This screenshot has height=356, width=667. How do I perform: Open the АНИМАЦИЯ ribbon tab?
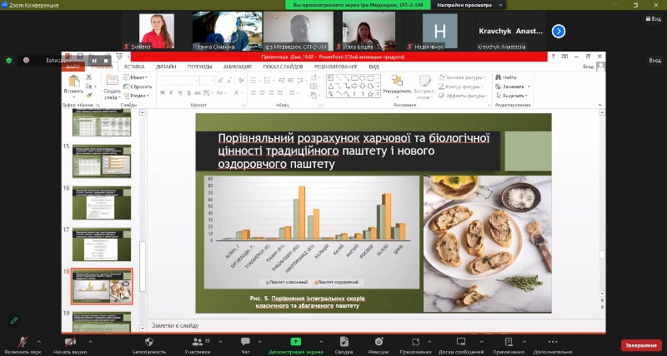pyautogui.click(x=238, y=67)
